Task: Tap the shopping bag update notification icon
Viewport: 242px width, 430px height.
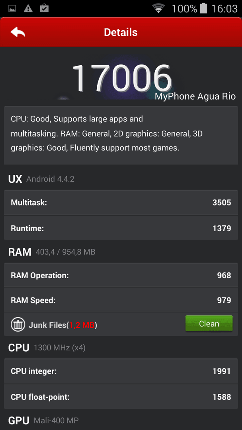Action: coord(44,8)
